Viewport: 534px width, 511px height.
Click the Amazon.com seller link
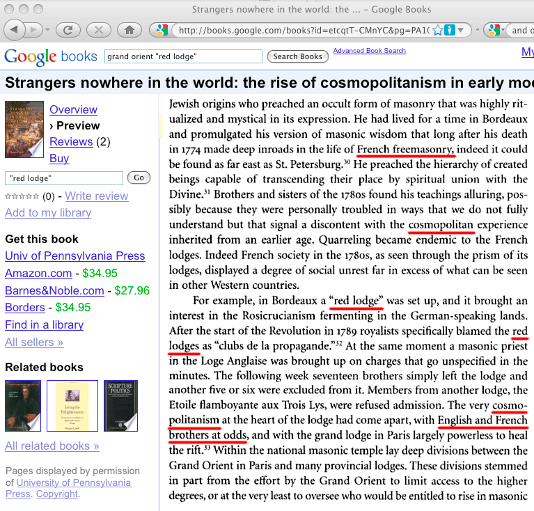(x=38, y=273)
